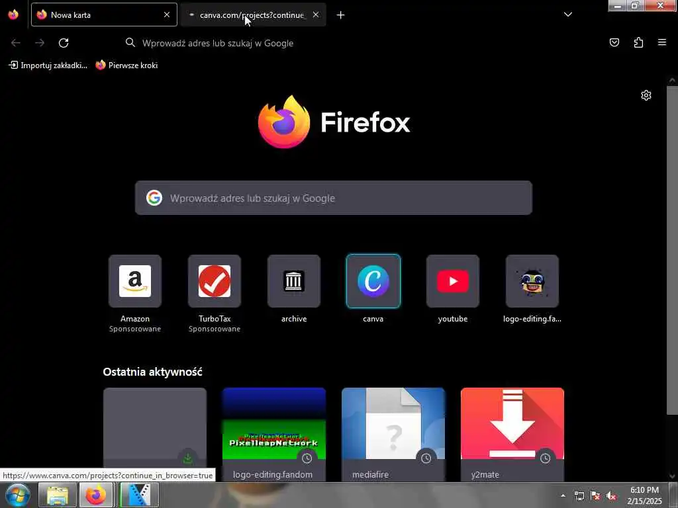Open Pierwsze kroki bookmark
Viewport: 678px width, 508px height.
tap(127, 65)
